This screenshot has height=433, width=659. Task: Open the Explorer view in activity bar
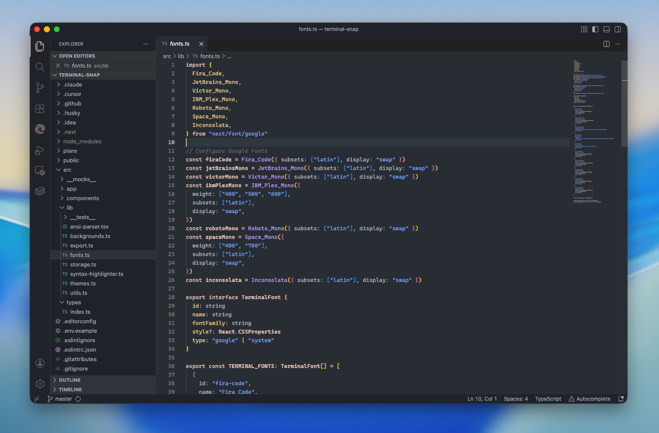coord(40,46)
